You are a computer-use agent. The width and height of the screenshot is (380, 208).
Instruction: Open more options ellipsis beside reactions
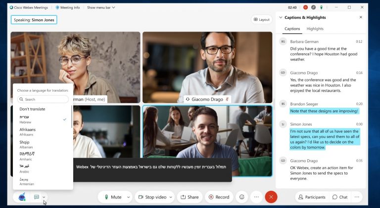(256, 197)
